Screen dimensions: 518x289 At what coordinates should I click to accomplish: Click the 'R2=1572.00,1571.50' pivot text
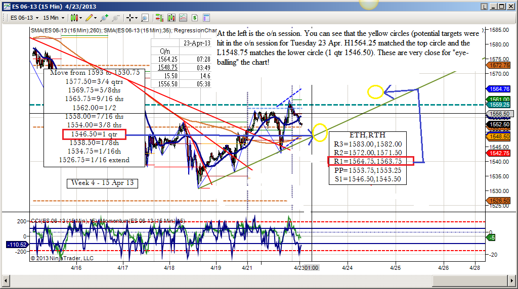368,153
